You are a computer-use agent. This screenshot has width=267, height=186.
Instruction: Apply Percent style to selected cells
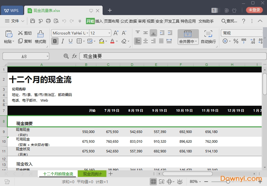[236, 41]
